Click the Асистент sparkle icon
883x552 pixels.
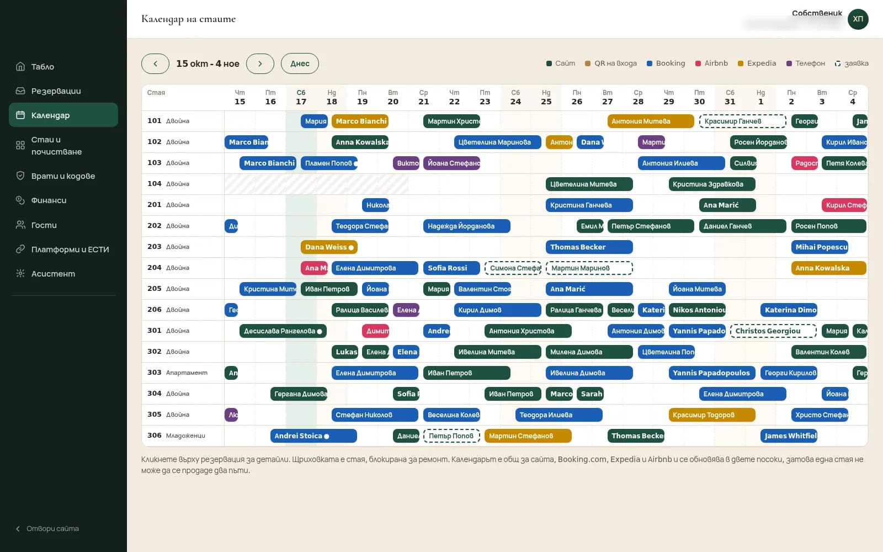click(20, 274)
